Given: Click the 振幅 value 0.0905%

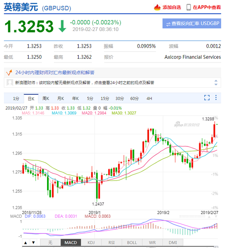Looking at the screenshot, I should [146, 46].
